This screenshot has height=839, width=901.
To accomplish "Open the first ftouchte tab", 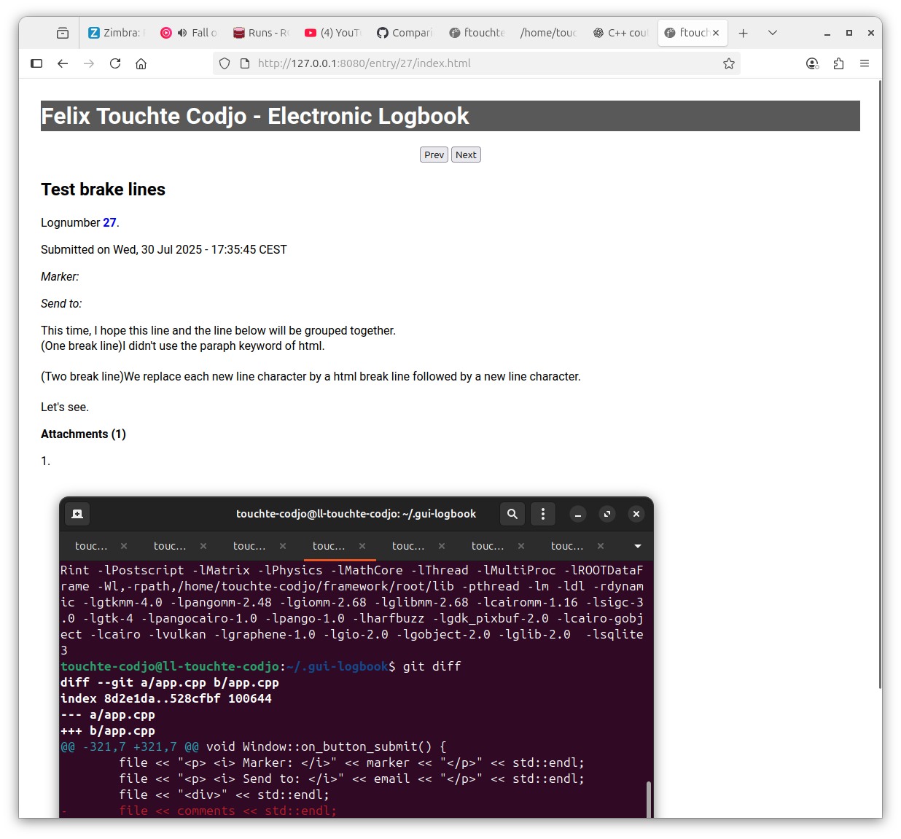I will (477, 33).
